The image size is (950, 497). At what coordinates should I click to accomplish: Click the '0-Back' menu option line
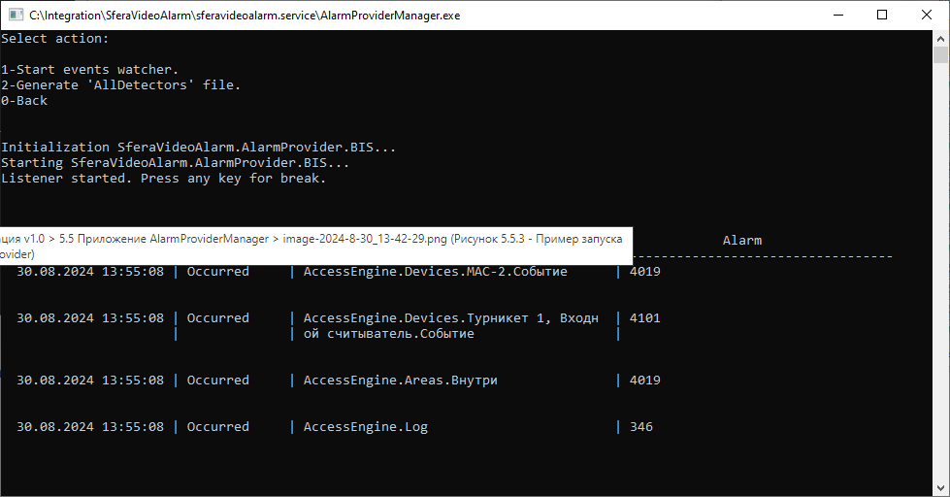pyautogui.click(x=24, y=101)
